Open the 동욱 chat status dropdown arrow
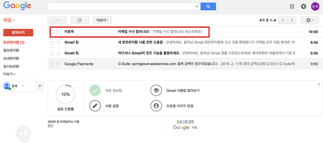Viewport: 323px width, 143px height. point(23,86)
